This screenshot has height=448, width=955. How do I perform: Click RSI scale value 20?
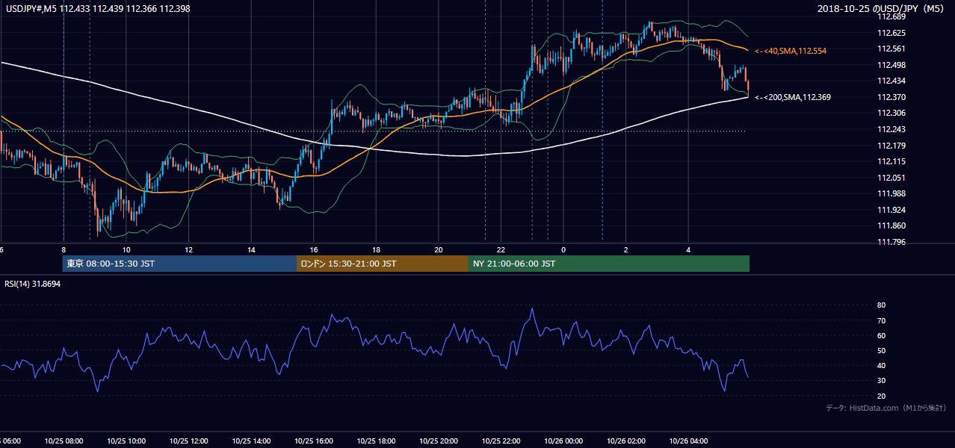tap(881, 396)
